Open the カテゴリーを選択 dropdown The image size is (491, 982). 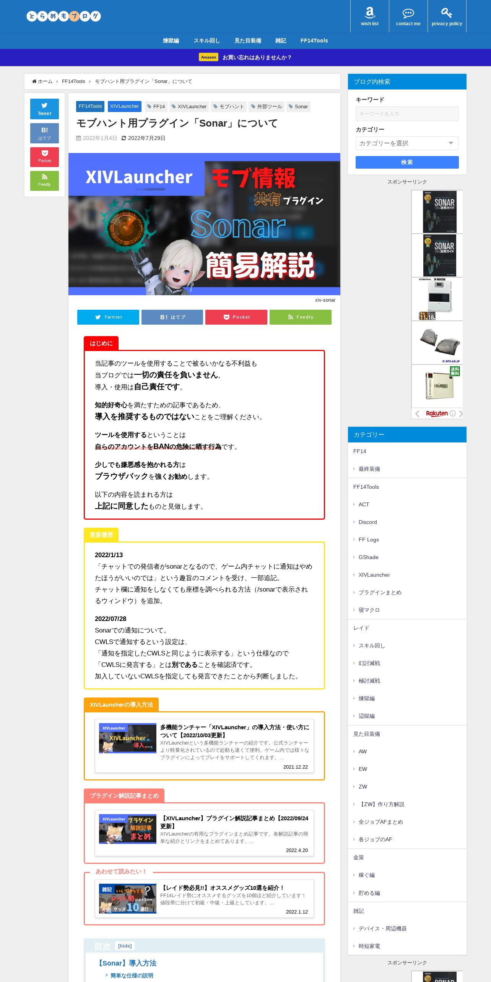tap(407, 143)
